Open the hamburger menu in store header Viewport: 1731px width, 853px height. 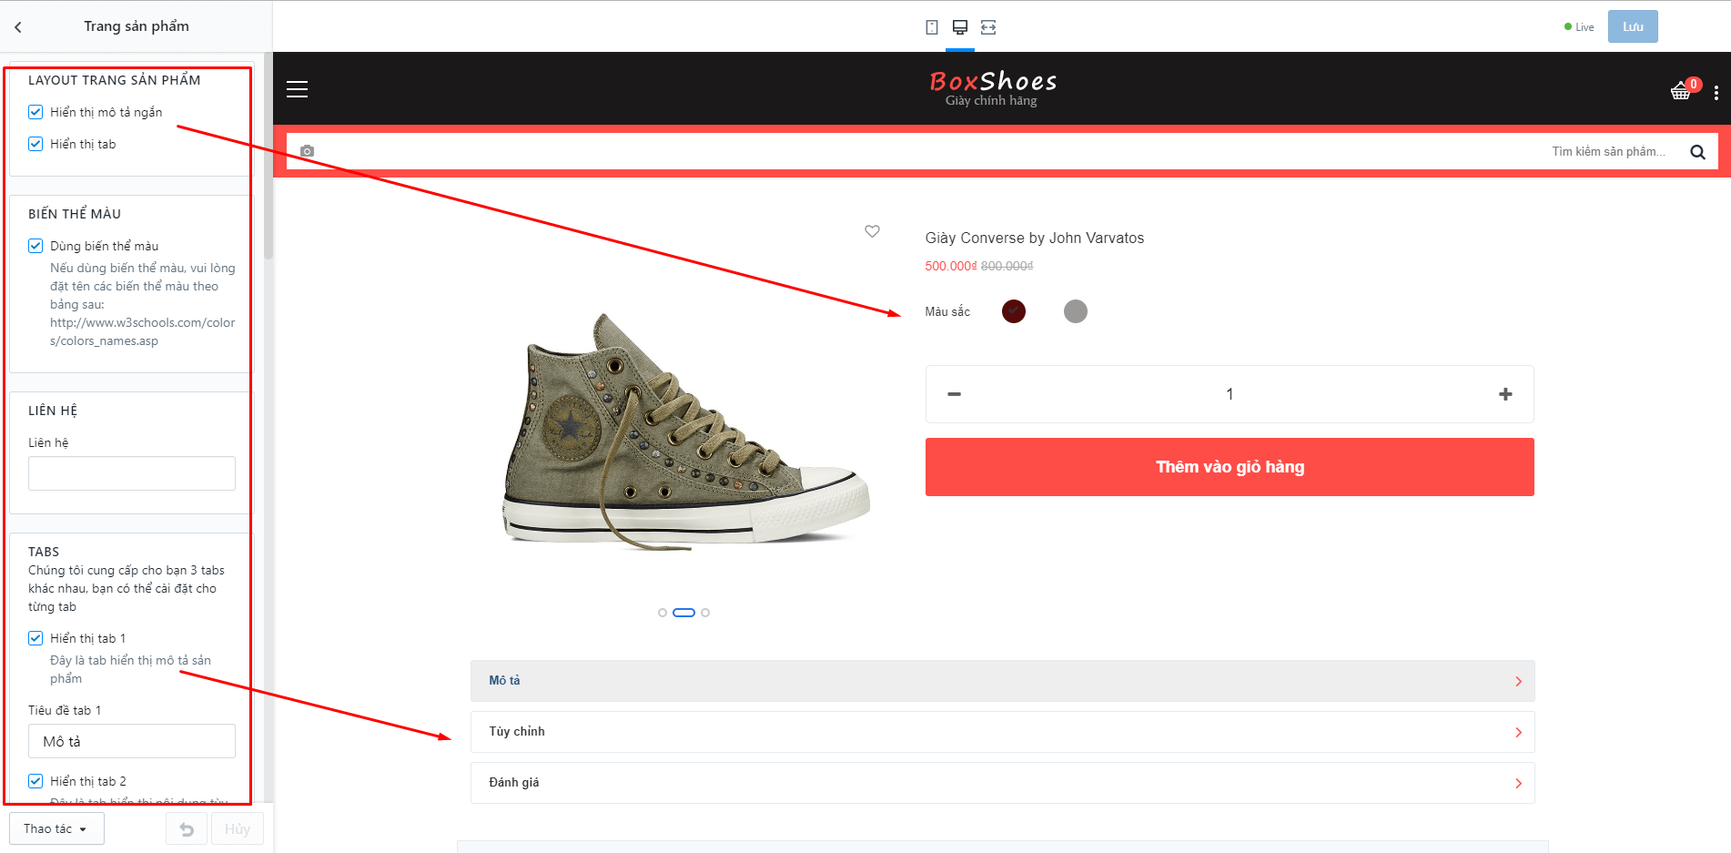coord(297,89)
